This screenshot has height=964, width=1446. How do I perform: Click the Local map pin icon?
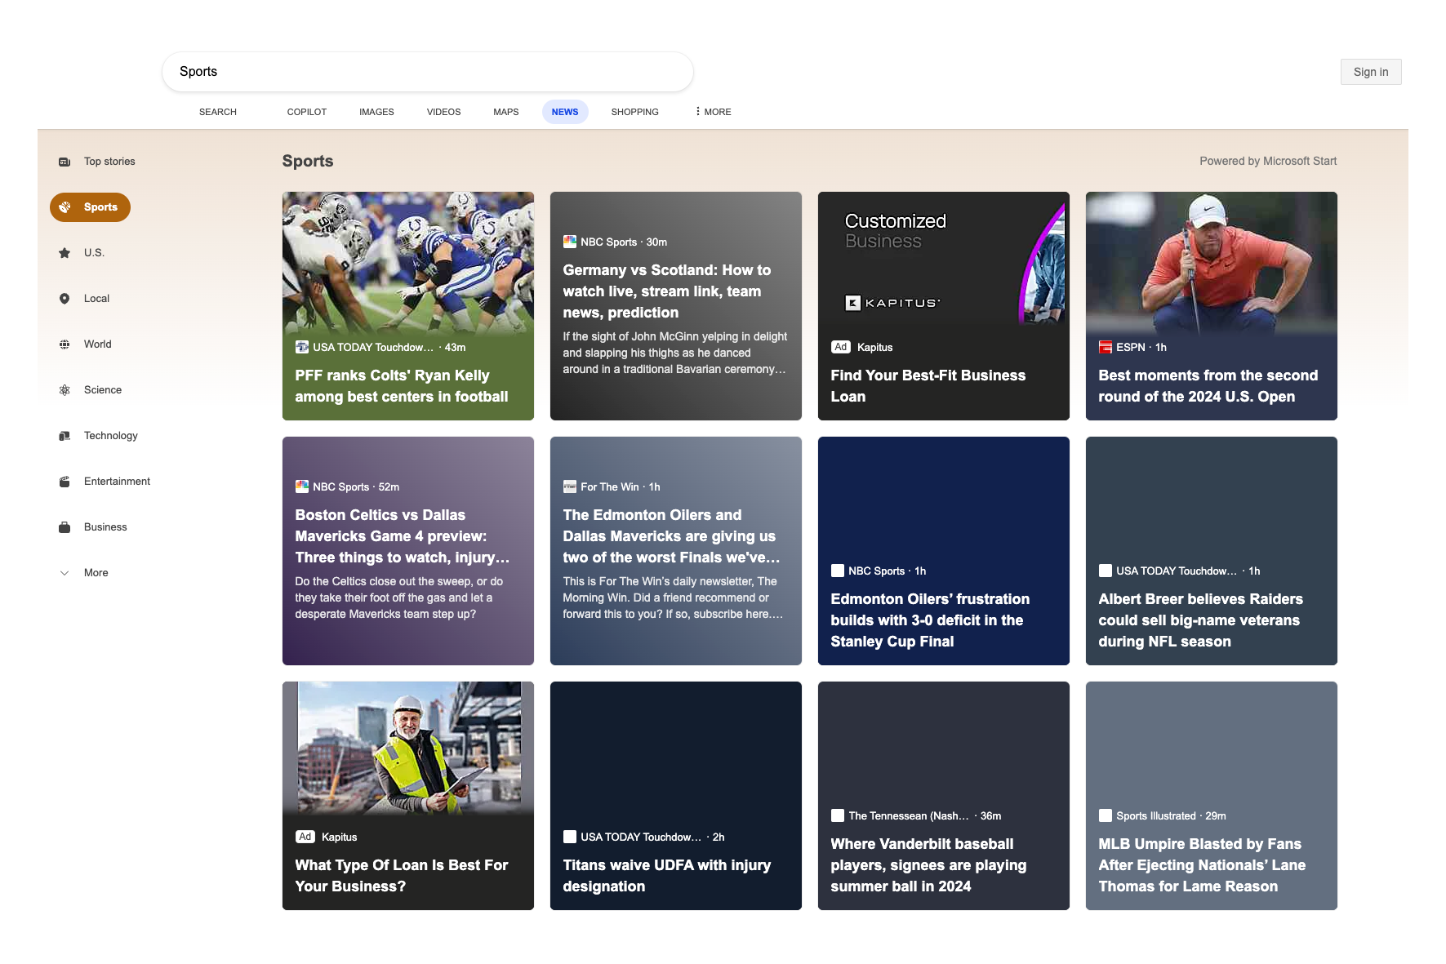pos(65,299)
